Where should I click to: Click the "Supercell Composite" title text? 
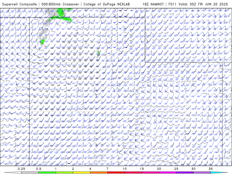click(x=19, y=4)
